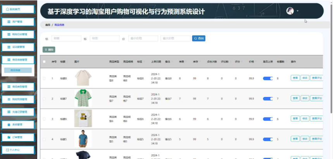
Task: Expand 系统管理 sidebar menu
Action: coord(18,124)
